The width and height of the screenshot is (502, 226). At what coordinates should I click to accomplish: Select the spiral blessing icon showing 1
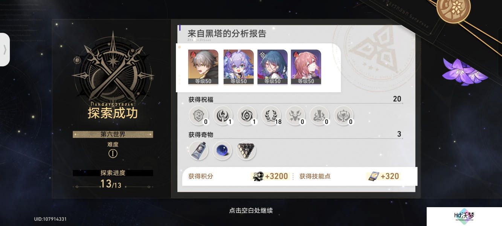click(247, 115)
